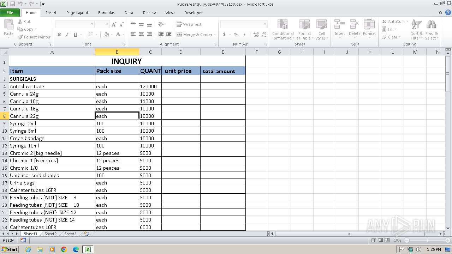This screenshot has height=254, width=452.
Task: Open the number format dropdown
Action: tap(265, 24)
